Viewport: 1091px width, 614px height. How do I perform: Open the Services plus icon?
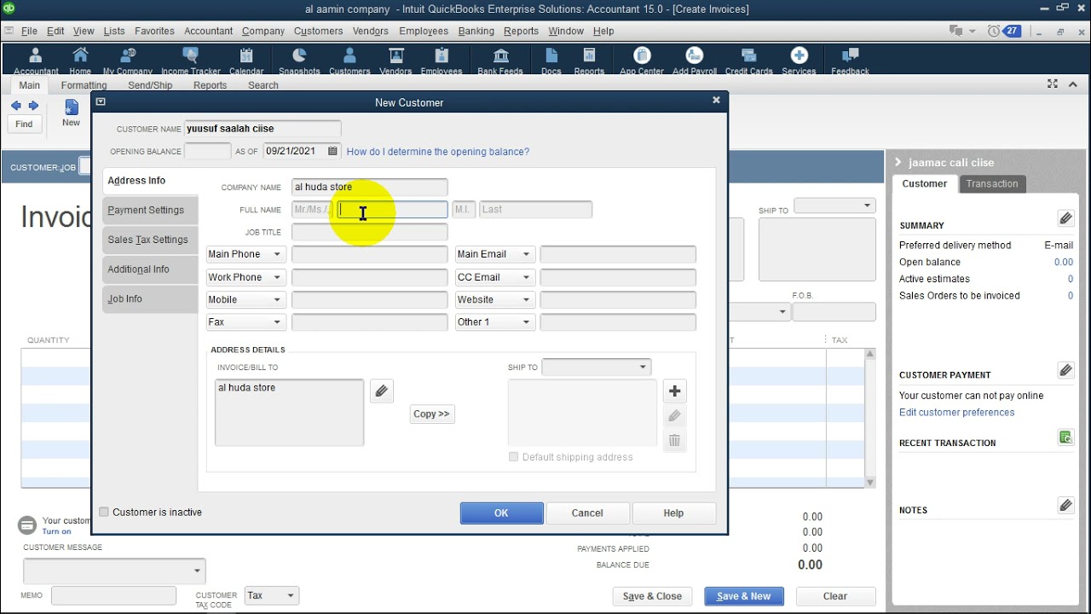coord(799,60)
